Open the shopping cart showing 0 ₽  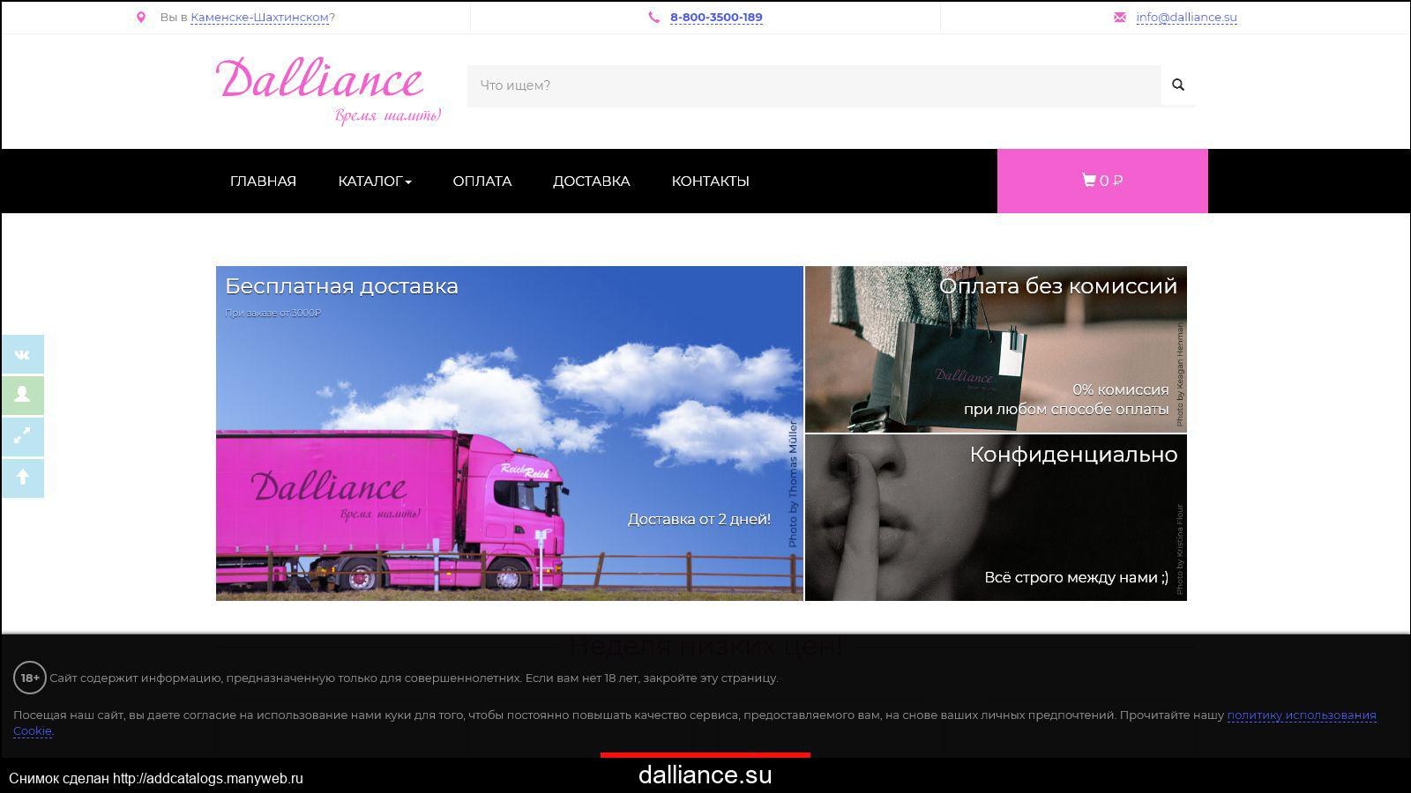pos(1101,181)
